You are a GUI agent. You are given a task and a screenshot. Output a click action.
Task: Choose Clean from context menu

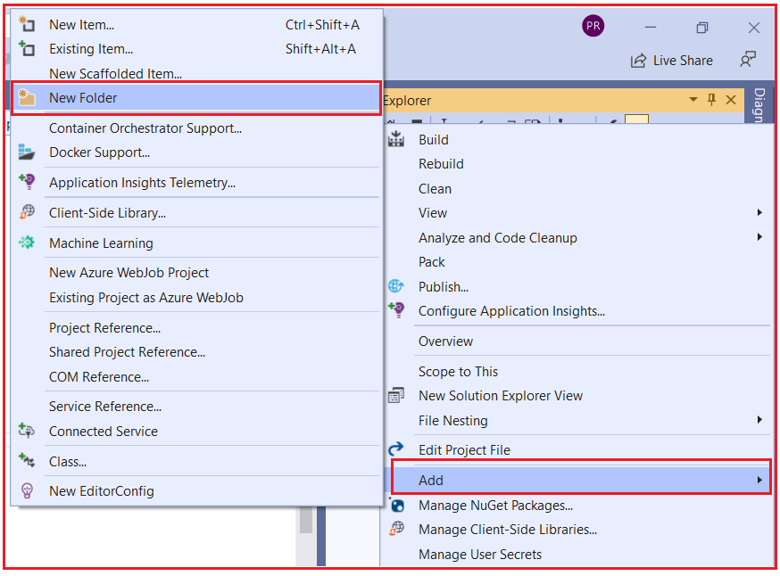[578, 189]
